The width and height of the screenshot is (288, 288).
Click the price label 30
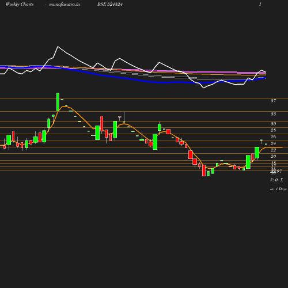pyautogui.click(x=273, y=124)
